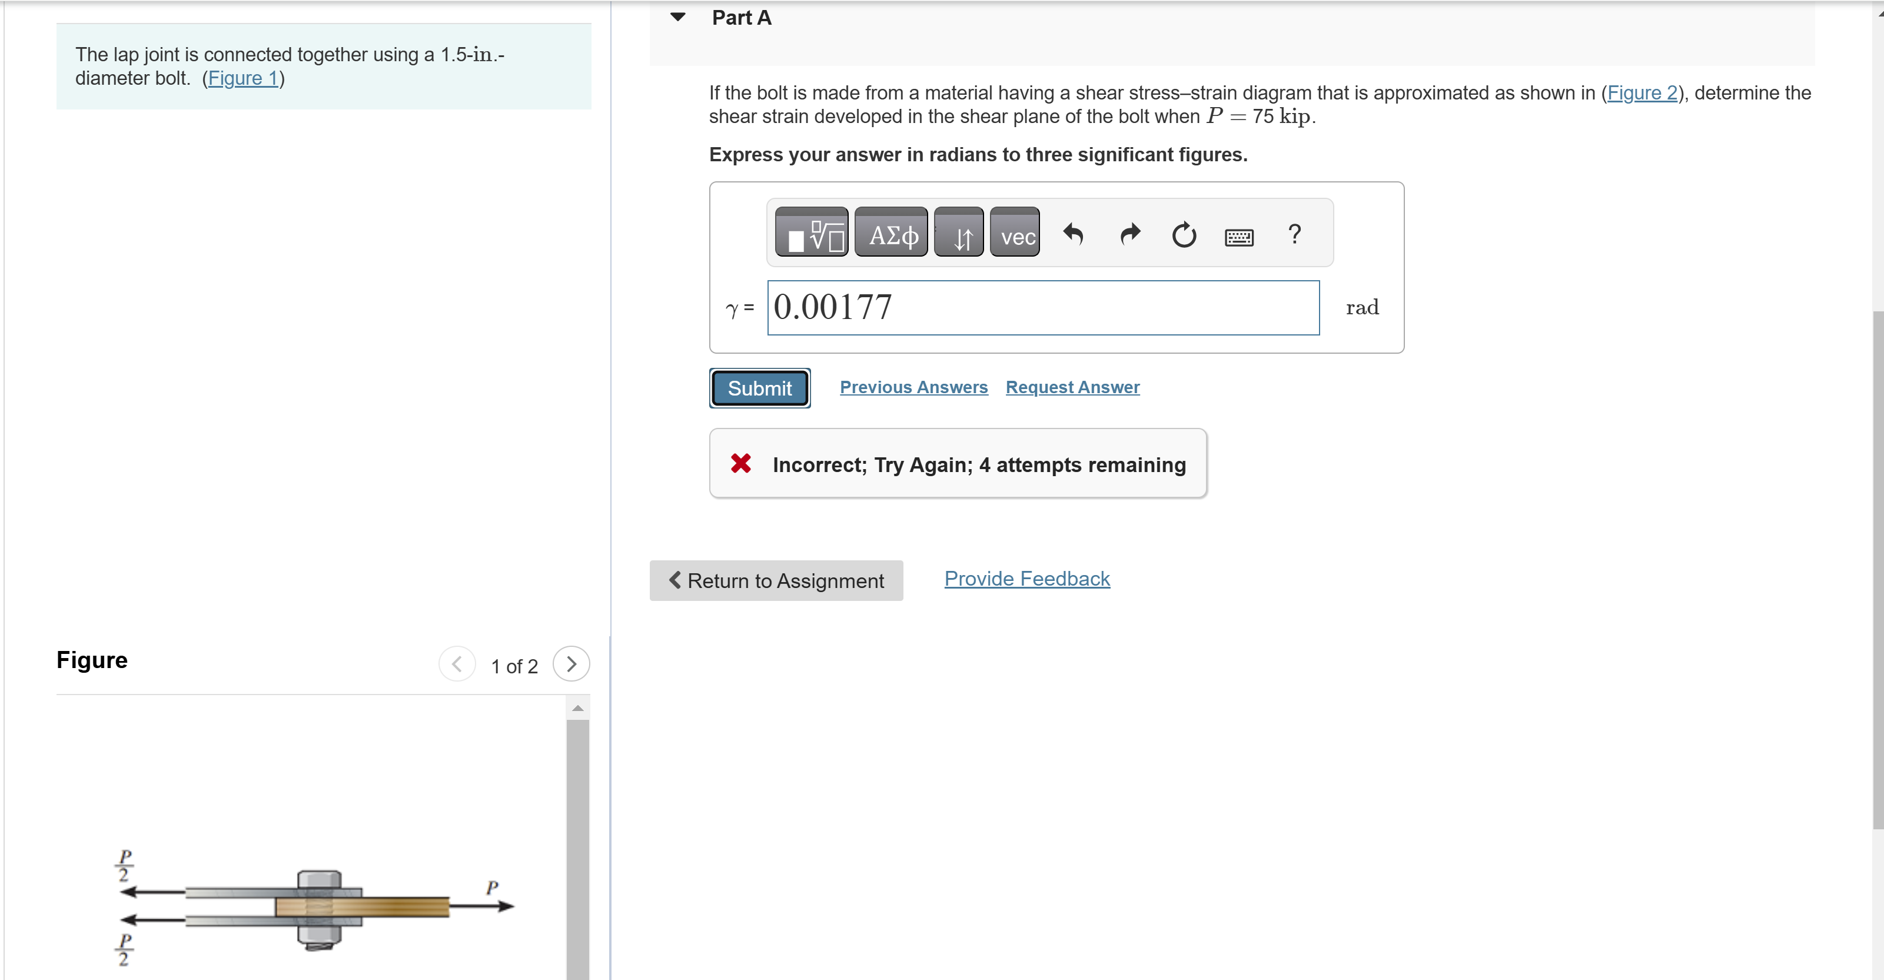Open Provide Feedback link

pos(1027,579)
